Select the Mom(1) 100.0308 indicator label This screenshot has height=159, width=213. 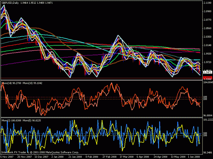(x=11, y=120)
